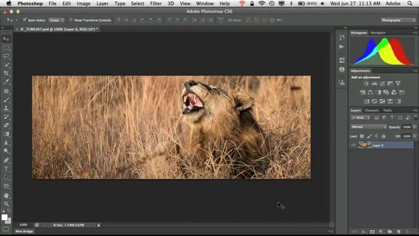Enable Show Transform Controls checkbox
Viewport: 419px width, 236px height.
pyautogui.click(x=71, y=20)
